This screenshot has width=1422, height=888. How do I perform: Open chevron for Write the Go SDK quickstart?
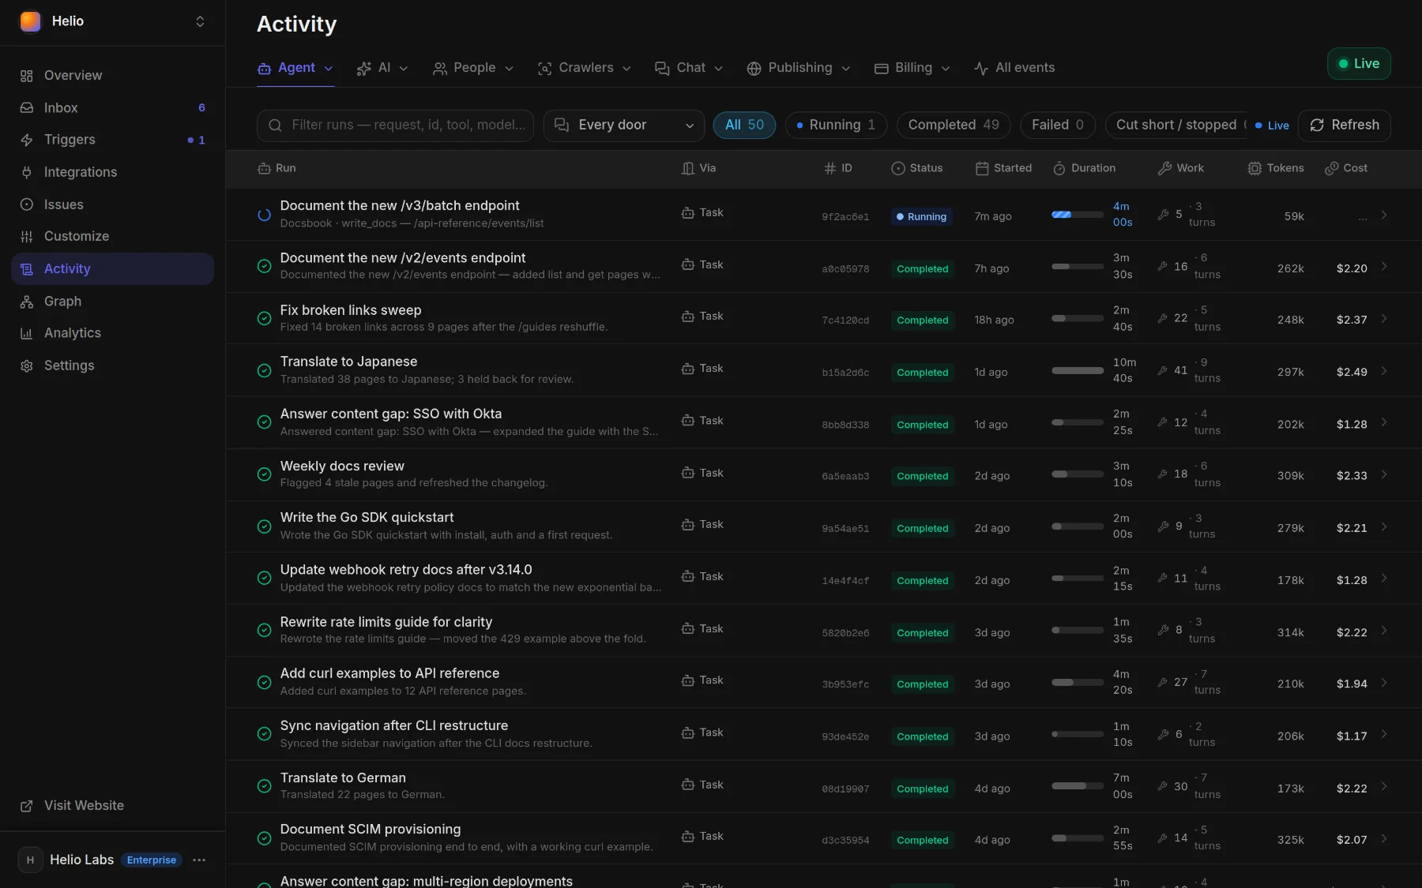[x=1384, y=527]
